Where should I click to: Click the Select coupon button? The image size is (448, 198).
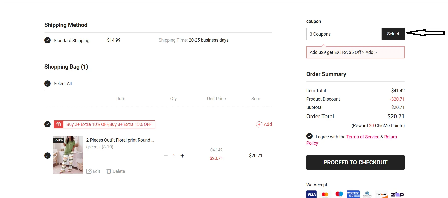(x=393, y=34)
